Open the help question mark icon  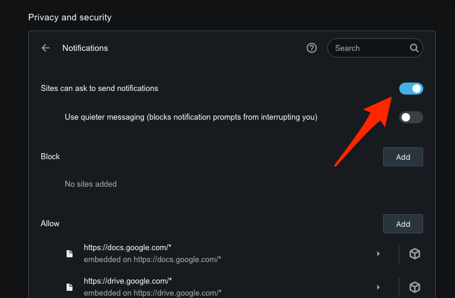coord(312,48)
